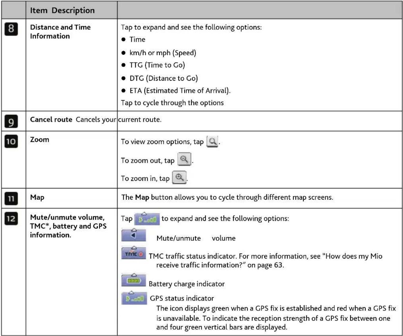Click 'Tap to cycle through the options' text

[172, 103]
